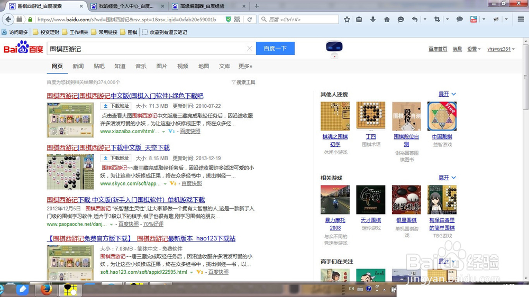Go to the home page icon
The image size is (529, 297).
point(387,20)
